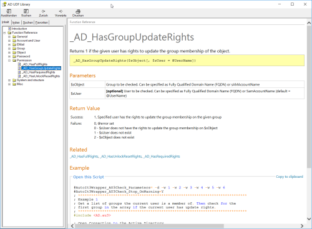Click the _AD_HasFullRights page icon
This screenshot has height=229, width=312.
(x=19, y=64)
